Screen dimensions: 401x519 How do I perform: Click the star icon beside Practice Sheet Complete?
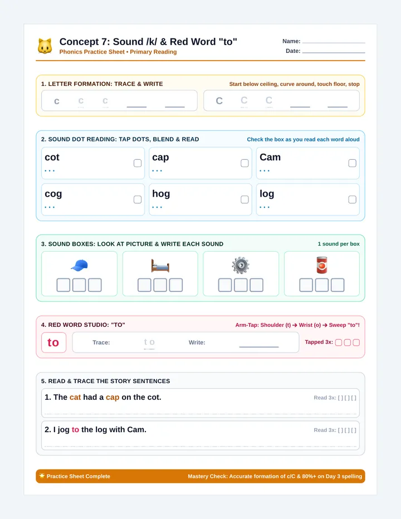tap(42, 476)
